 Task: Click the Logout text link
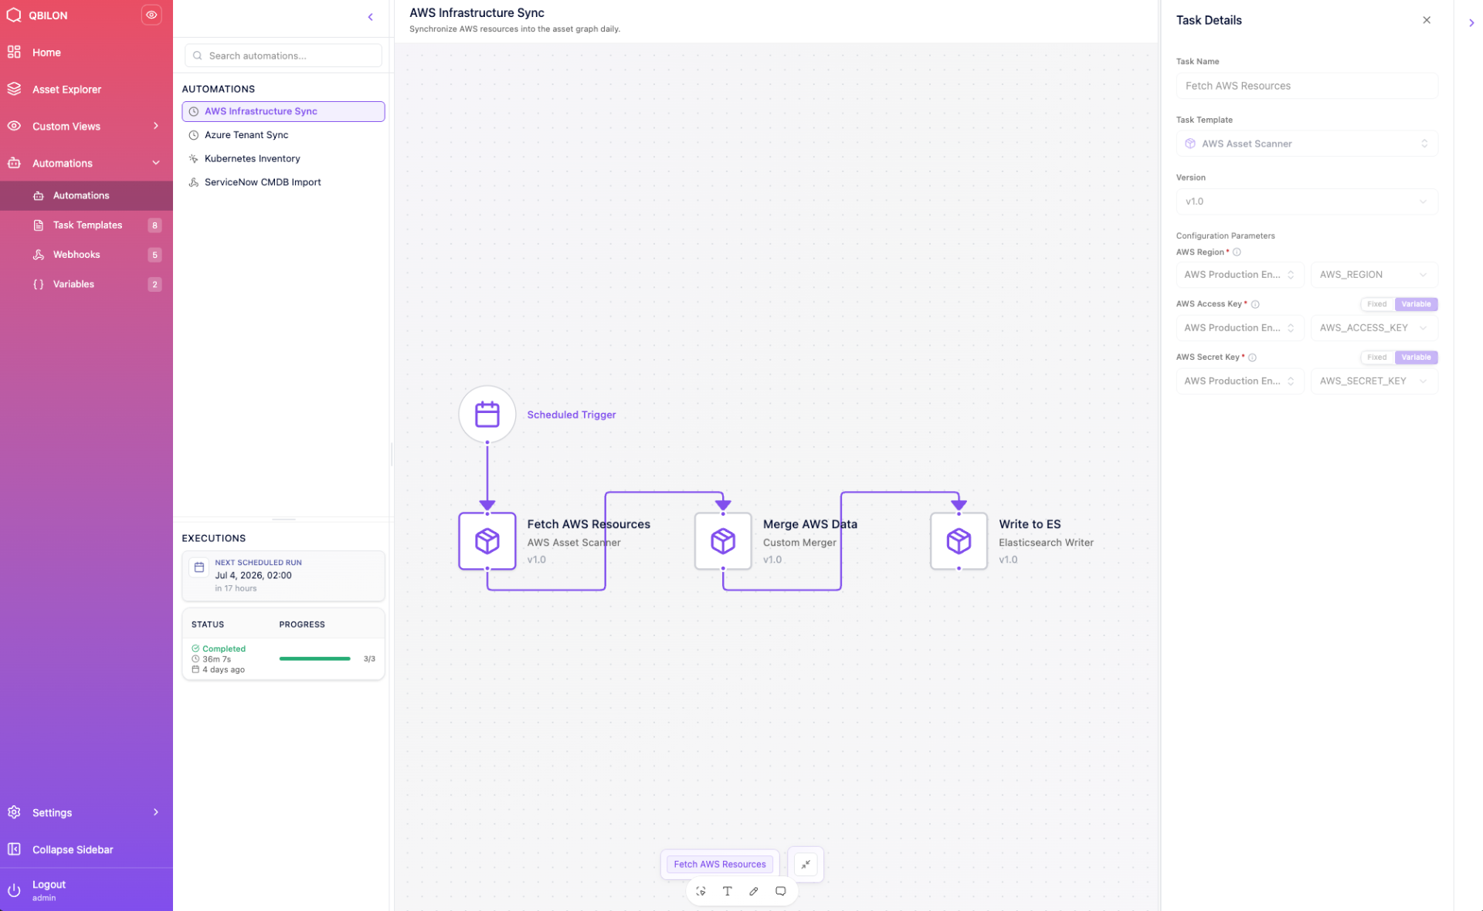pos(49,885)
